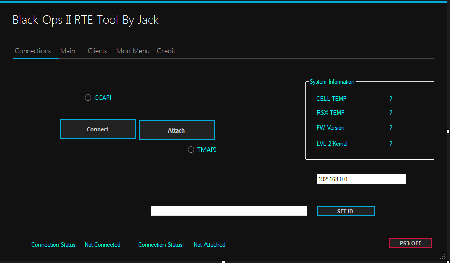
Task: Click the Attach button
Action: [x=177, y=130]
